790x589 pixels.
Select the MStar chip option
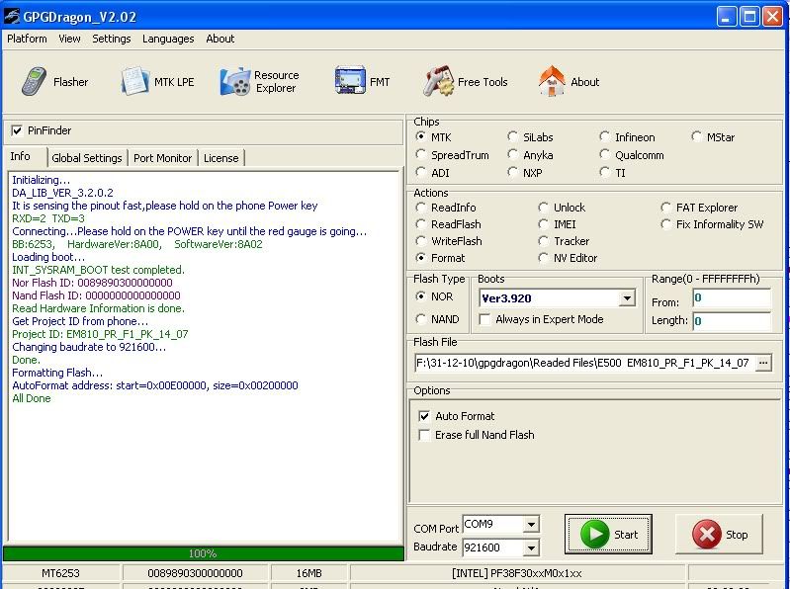[x=696, y=137]
